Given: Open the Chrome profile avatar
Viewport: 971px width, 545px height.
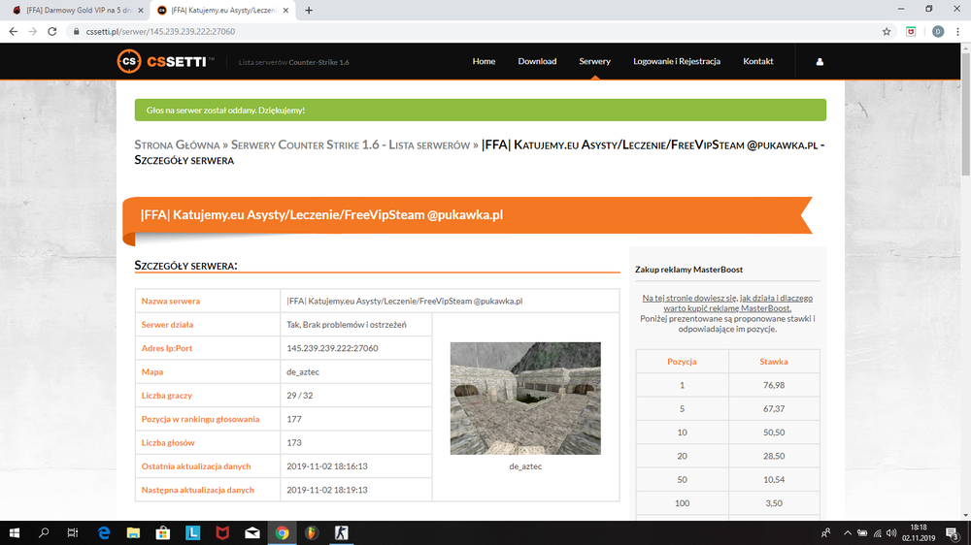Looking at the screenshot, I should (x=938, y=32).
